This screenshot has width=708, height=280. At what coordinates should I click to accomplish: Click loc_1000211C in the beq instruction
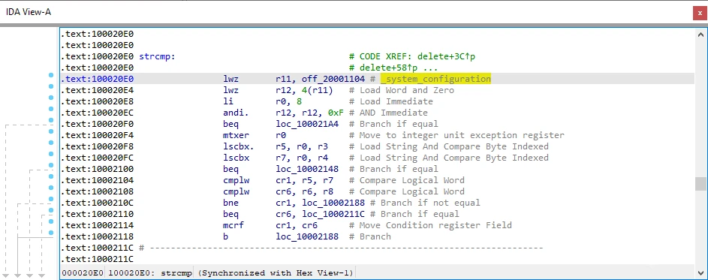(333, 214)
